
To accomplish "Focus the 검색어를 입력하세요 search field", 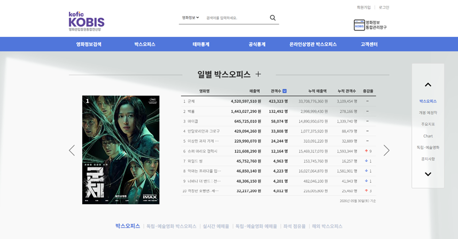I will click(236, 18).
